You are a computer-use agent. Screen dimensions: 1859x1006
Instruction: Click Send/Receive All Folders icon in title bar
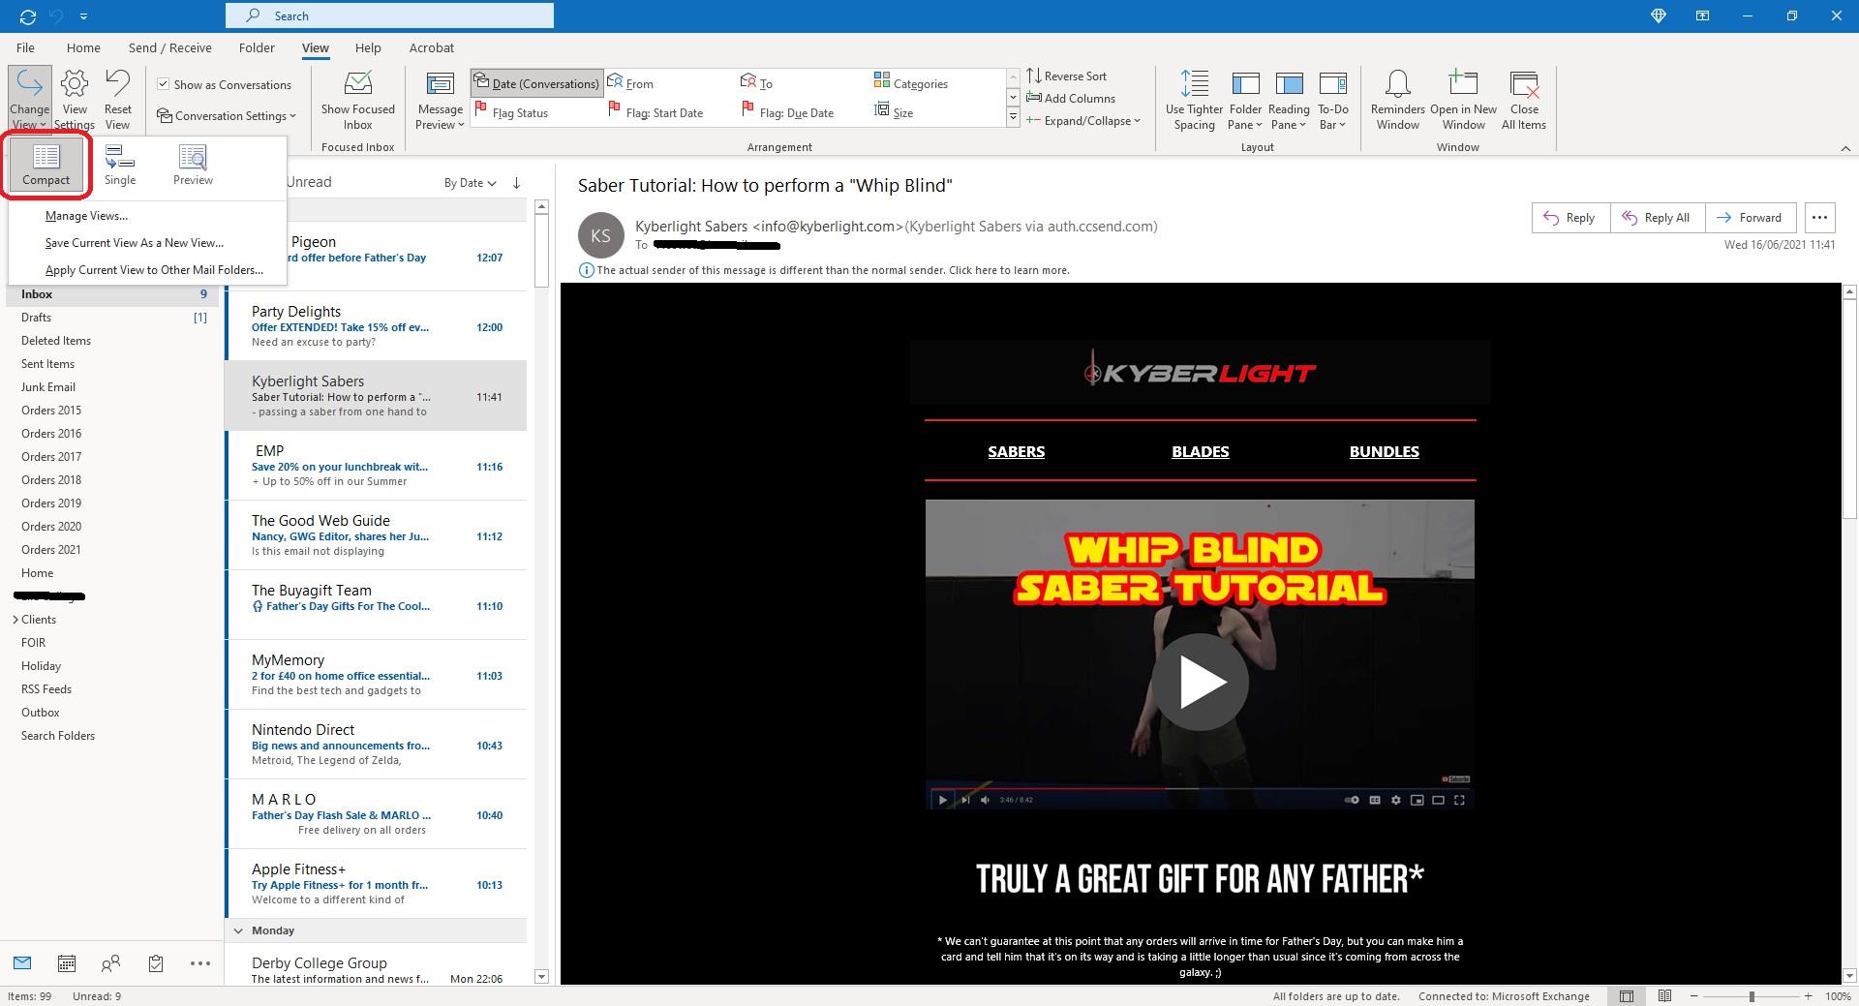coord(27,16)
